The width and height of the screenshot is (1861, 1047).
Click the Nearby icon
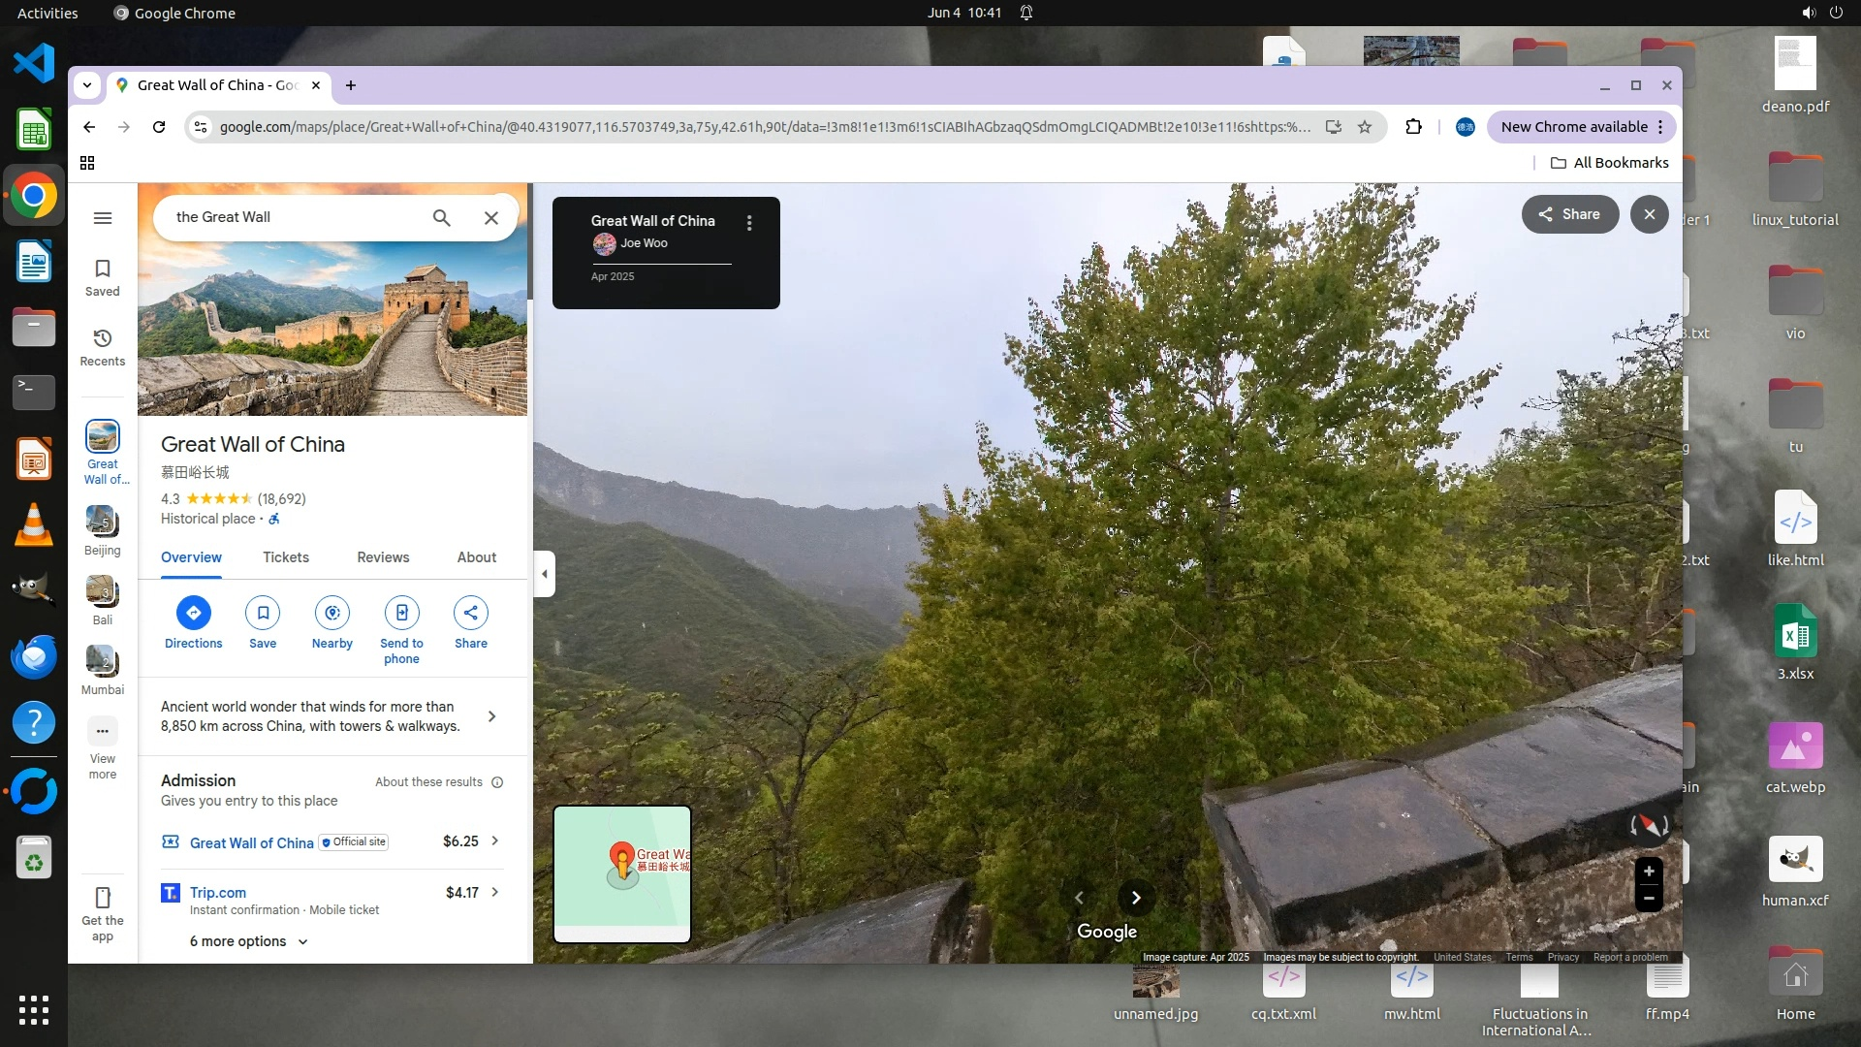[x=332, y=613]
